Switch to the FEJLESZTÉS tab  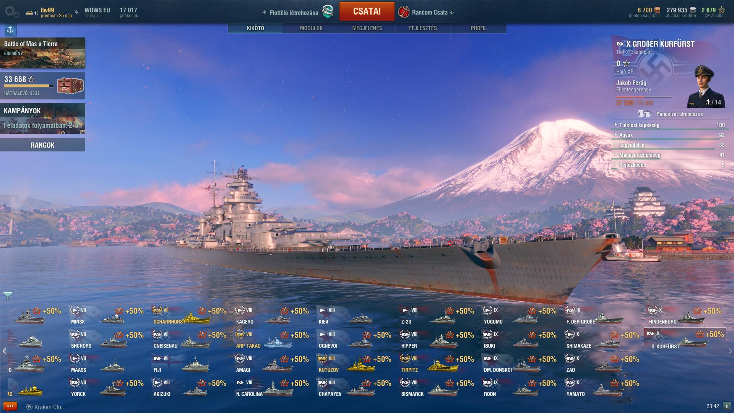423,28
